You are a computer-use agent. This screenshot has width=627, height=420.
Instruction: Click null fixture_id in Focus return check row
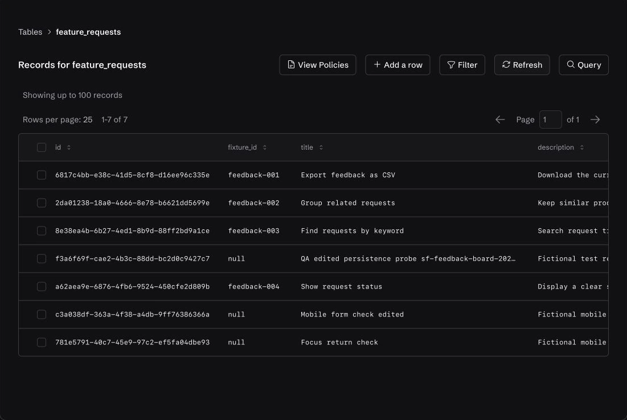[x=236, y=343]
